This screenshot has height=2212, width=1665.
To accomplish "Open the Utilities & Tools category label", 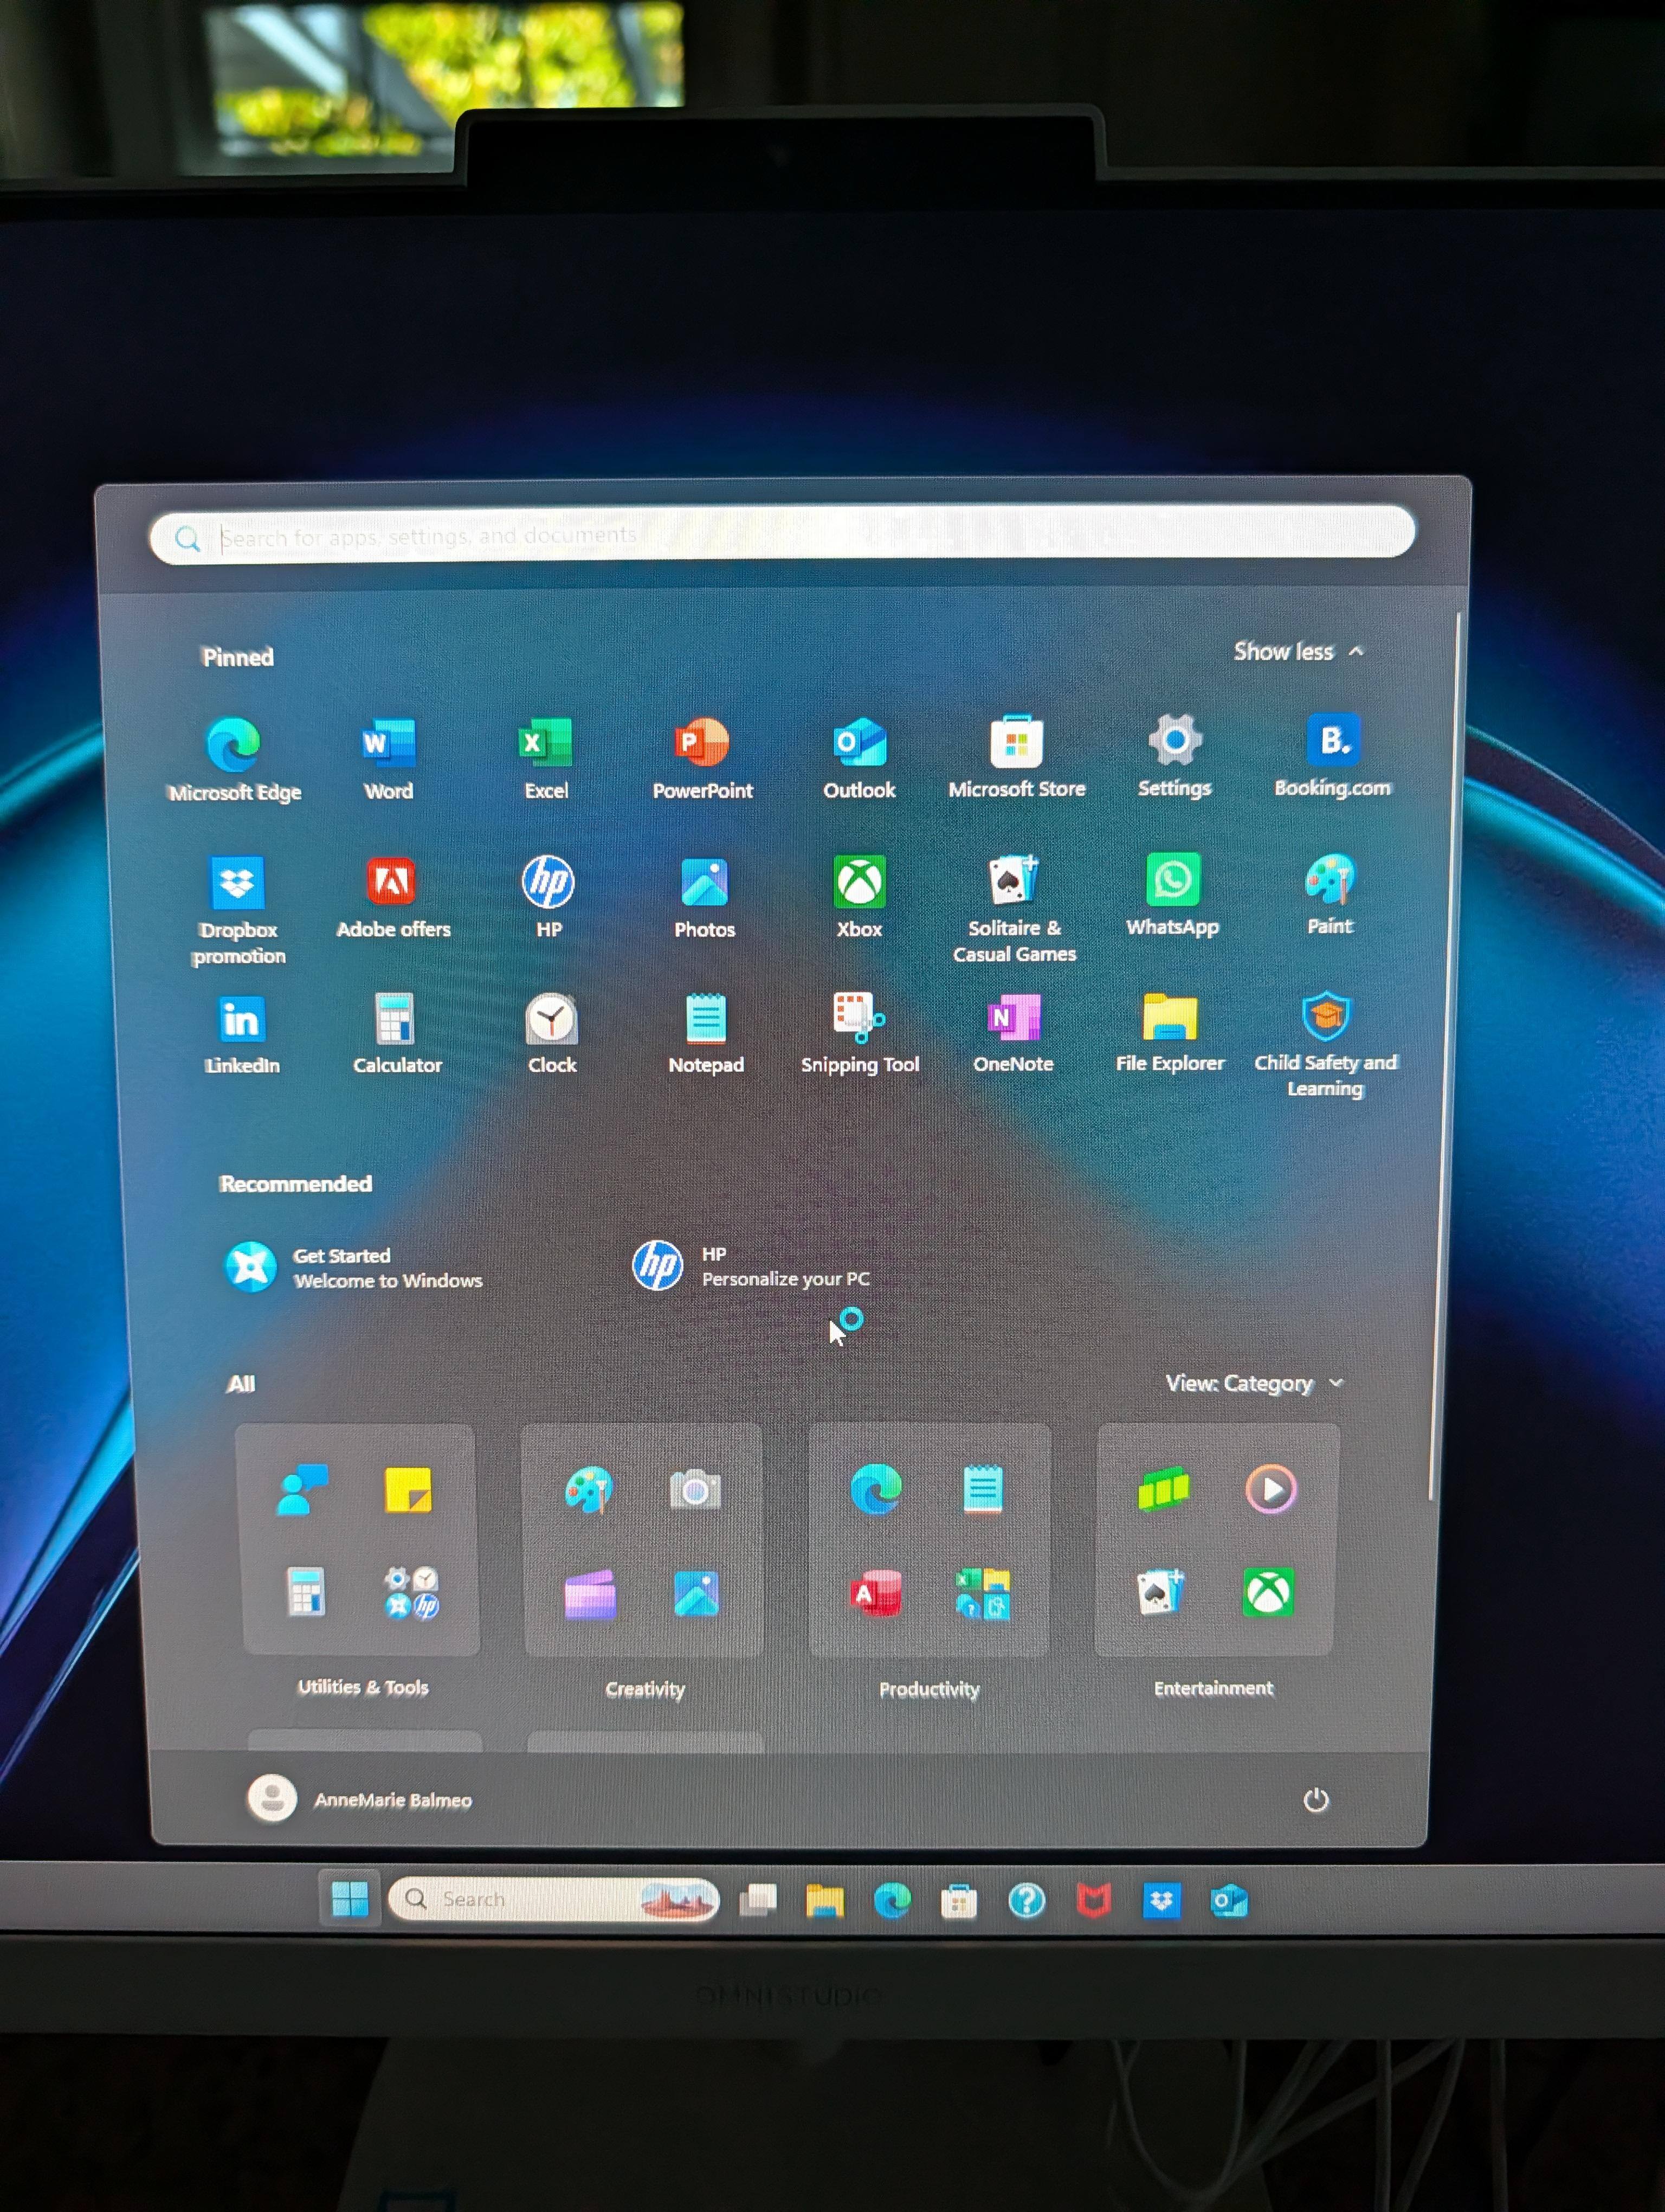I will point(363,1687).
